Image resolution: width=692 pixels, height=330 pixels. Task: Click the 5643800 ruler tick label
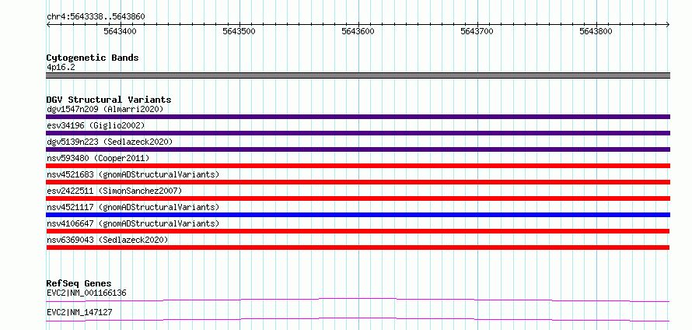(x=596, y=31)
